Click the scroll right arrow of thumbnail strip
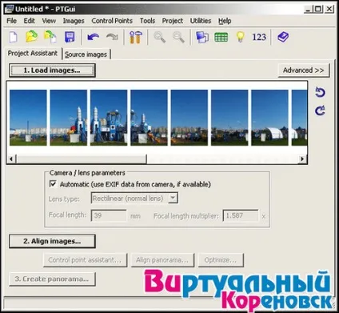This screenshot has width=339, height=313. (x=302, y=159)
